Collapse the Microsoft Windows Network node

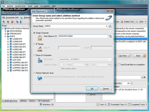[3, 29]
